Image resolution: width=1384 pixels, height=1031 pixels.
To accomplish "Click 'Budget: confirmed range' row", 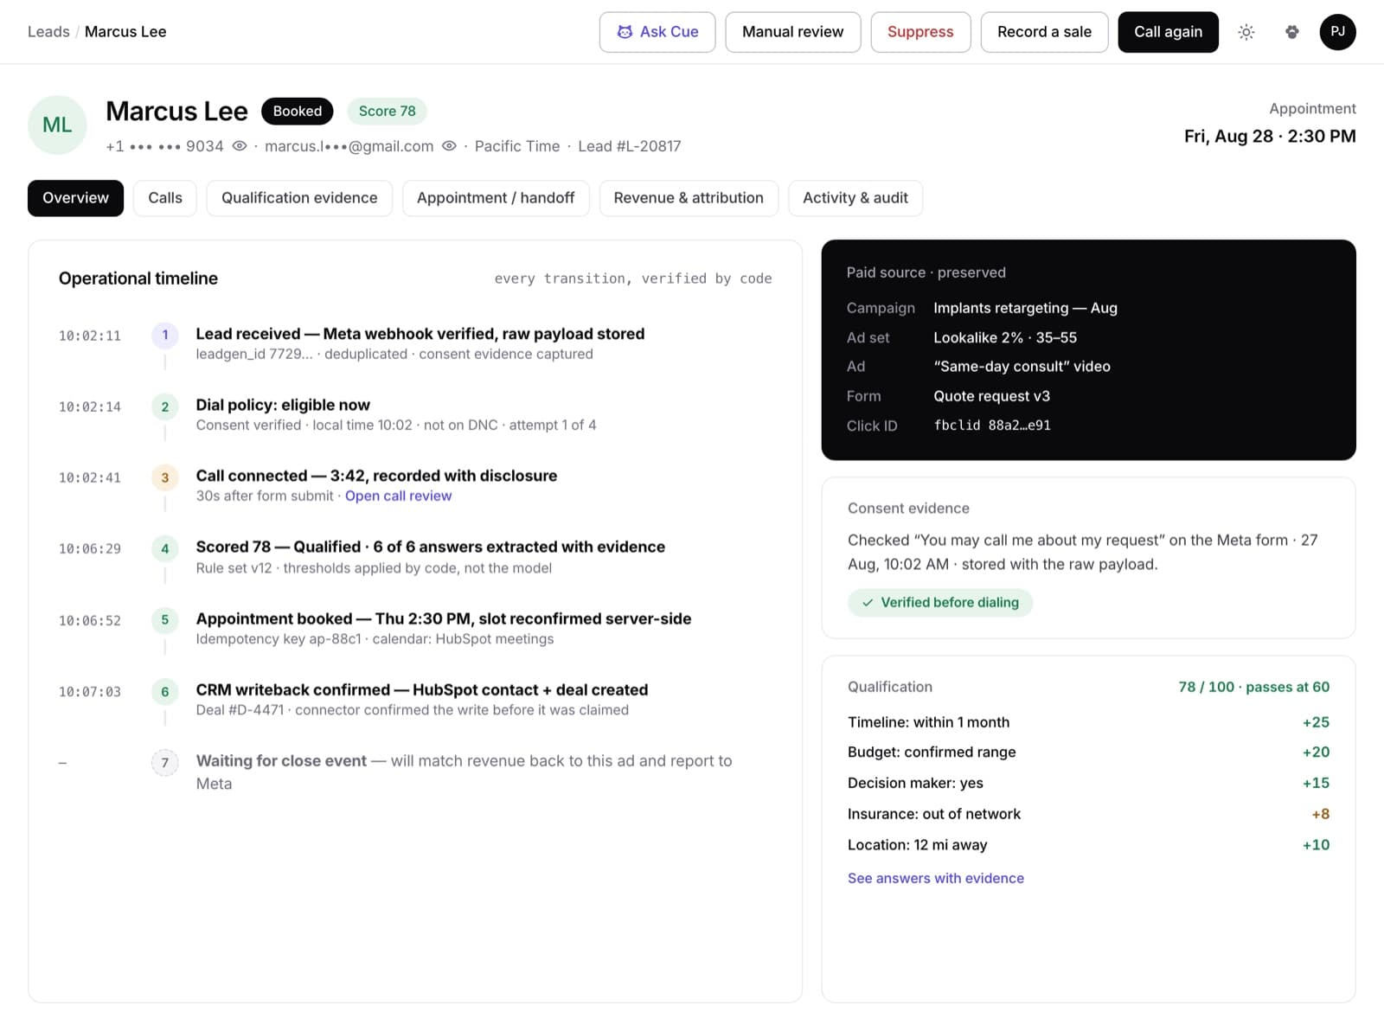I will [x=1088, y=752].
